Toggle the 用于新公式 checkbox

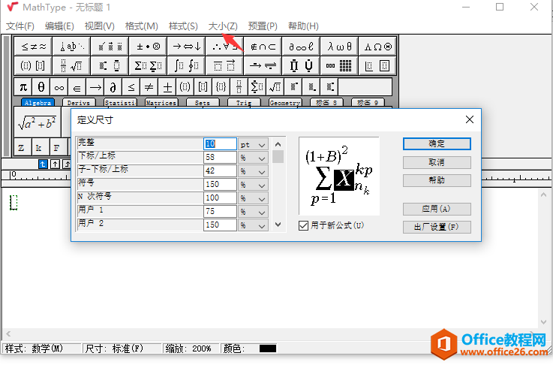click(x=303, y=225)
